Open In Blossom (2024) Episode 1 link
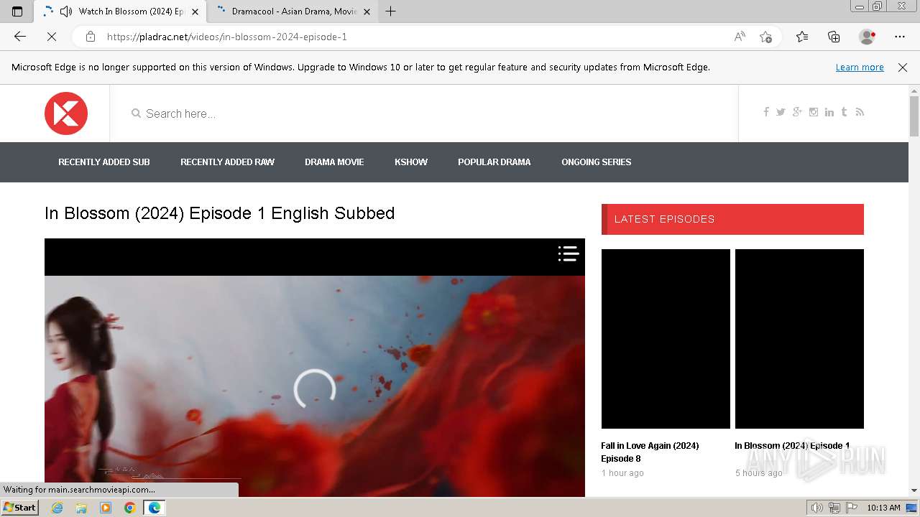920x517 pixels. click(792, 446)
